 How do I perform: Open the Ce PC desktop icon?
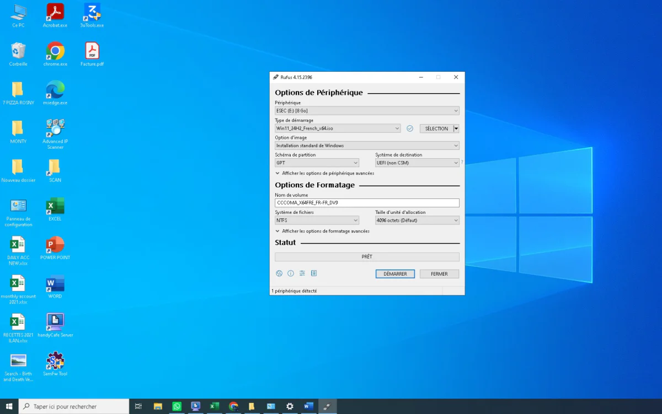[18, 15]
